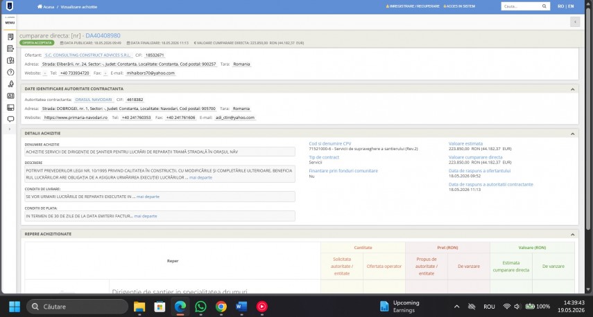Open the list-arrow icon in sidebar

click(x=10, y=48)
